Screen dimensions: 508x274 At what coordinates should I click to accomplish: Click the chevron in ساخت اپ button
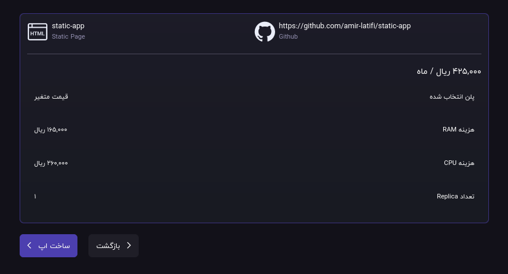[x=29, y=246]
